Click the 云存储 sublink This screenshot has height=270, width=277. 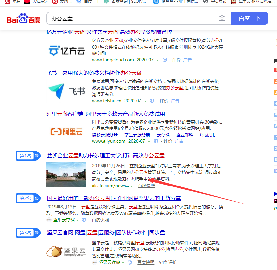click(x=163, y=135)
